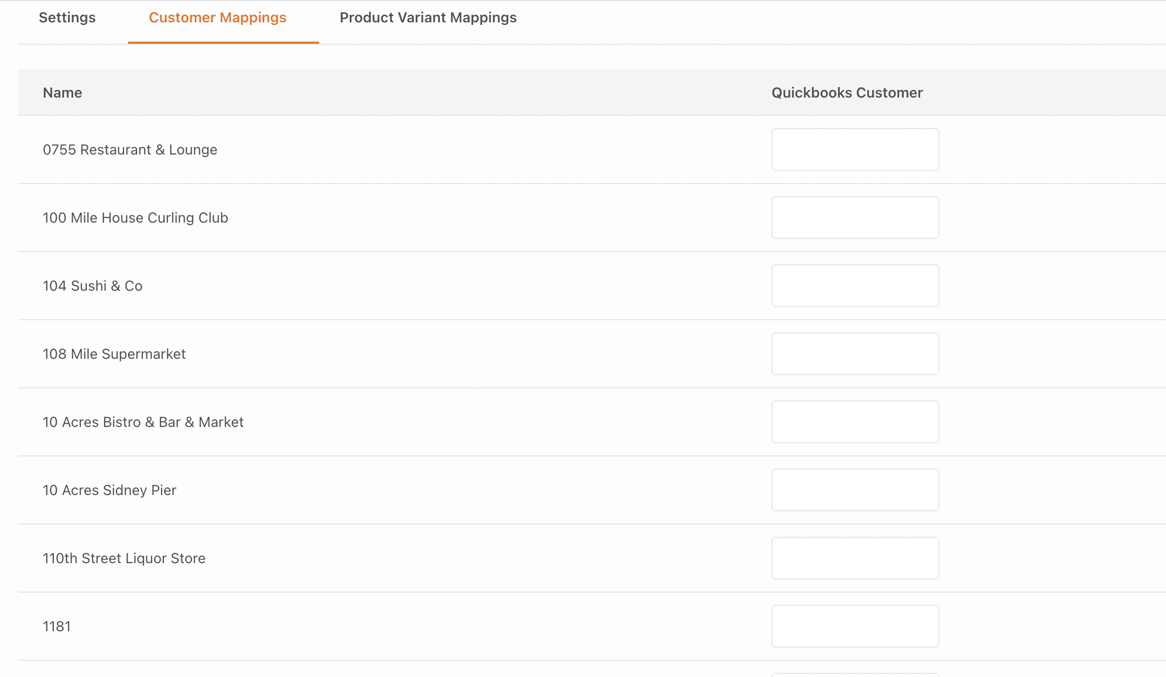
Task: Select the 0755 Restaurant & Lounge name
Action: (130, 150)
